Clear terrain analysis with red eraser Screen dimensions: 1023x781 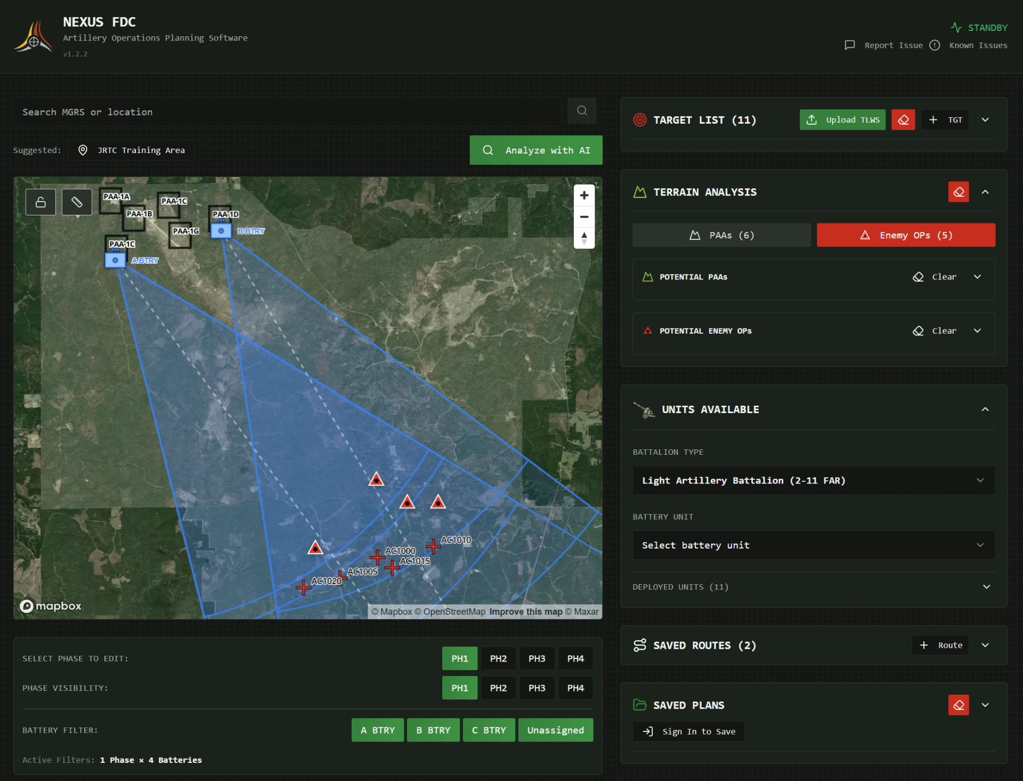pos(958,192)
